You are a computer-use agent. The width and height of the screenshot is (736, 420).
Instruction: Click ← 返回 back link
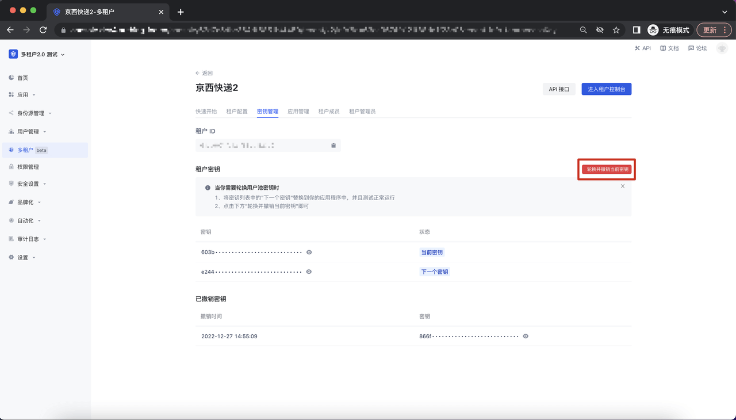coord(204,73)
